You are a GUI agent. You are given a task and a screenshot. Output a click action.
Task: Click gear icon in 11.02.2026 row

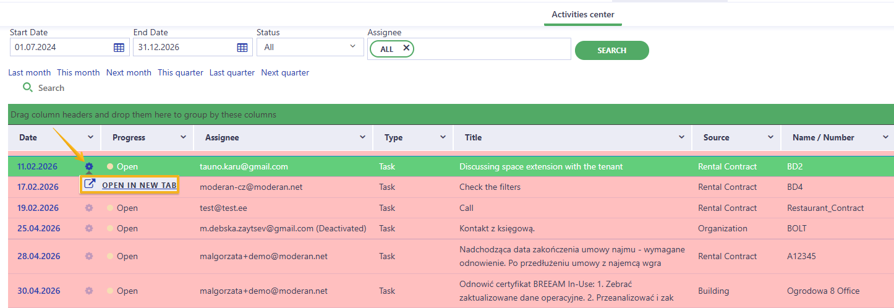click(x=89, y=166)
